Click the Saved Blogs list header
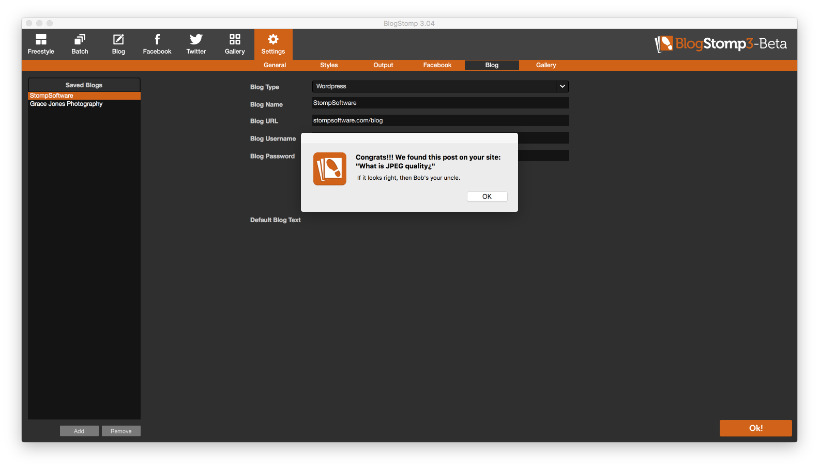This screenshot has width=819, height=468. click(84, 85)
